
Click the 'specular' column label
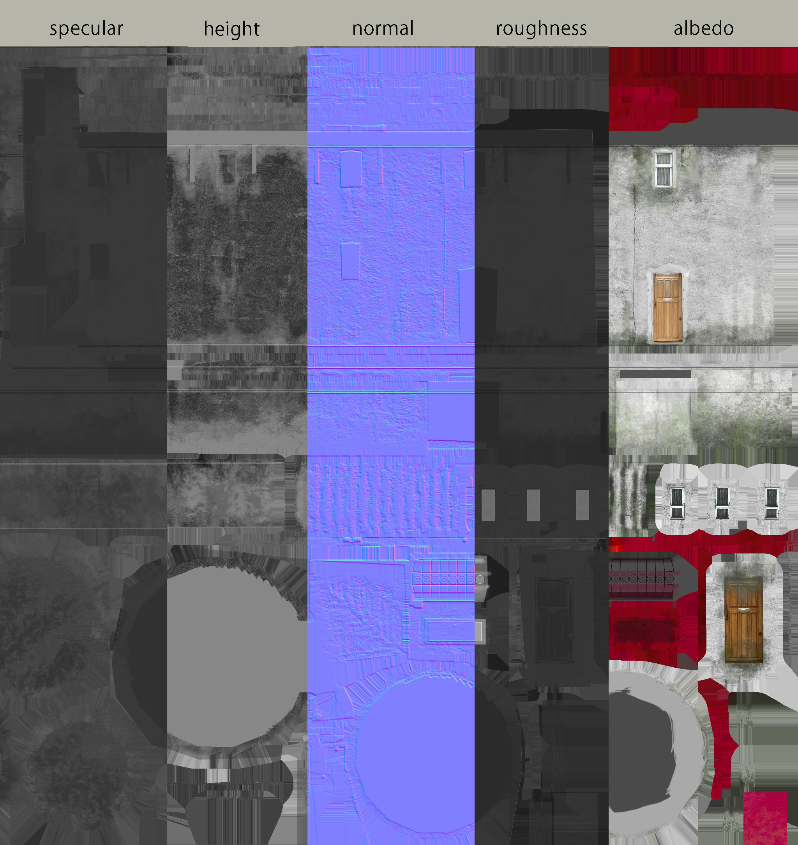point(87,28)
